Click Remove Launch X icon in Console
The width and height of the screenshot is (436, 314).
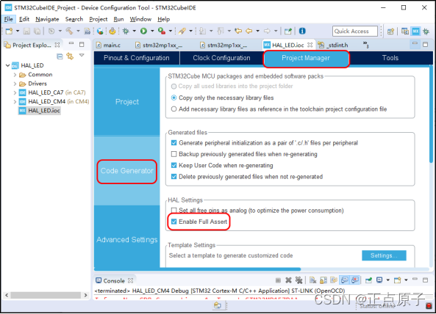click(x=288, y=280)
